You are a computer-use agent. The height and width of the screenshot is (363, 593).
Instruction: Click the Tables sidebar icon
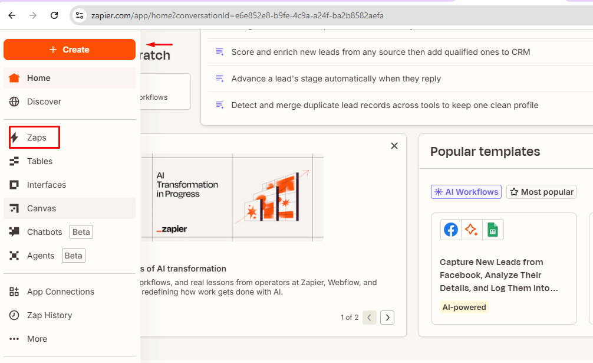click(x=15, y=161)
